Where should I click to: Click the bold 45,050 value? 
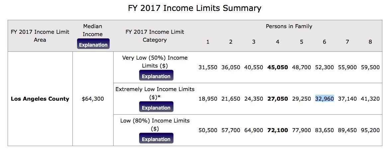point(277,67)
